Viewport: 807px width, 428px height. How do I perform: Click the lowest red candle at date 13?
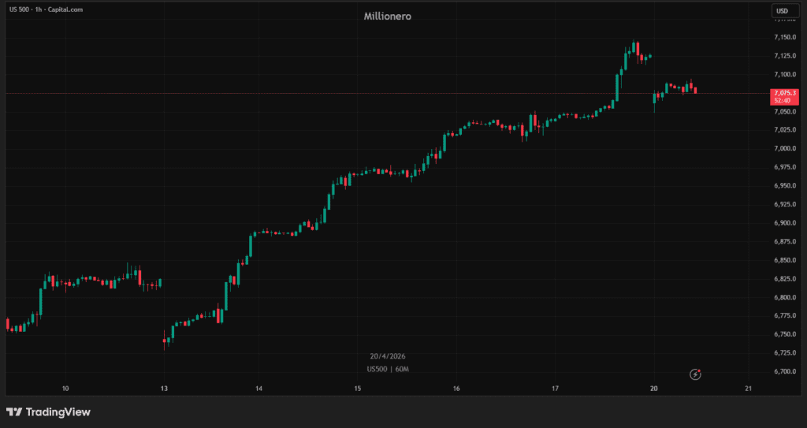[x=165, y=342]
